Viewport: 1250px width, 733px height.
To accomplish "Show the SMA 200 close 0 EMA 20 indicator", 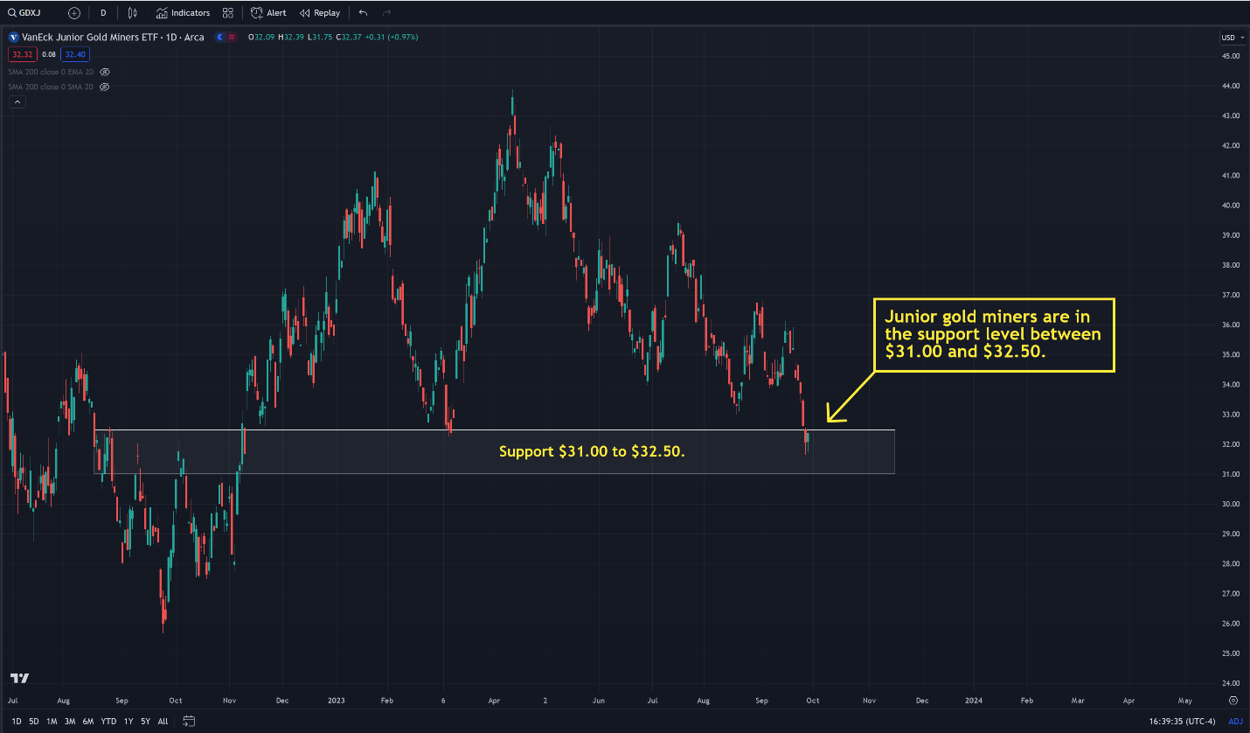I will click(x=104, y=72).
